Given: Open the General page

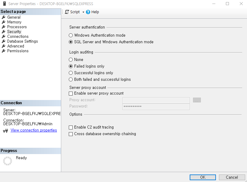Looking at the screenshot, I should (x=14, y=17).
